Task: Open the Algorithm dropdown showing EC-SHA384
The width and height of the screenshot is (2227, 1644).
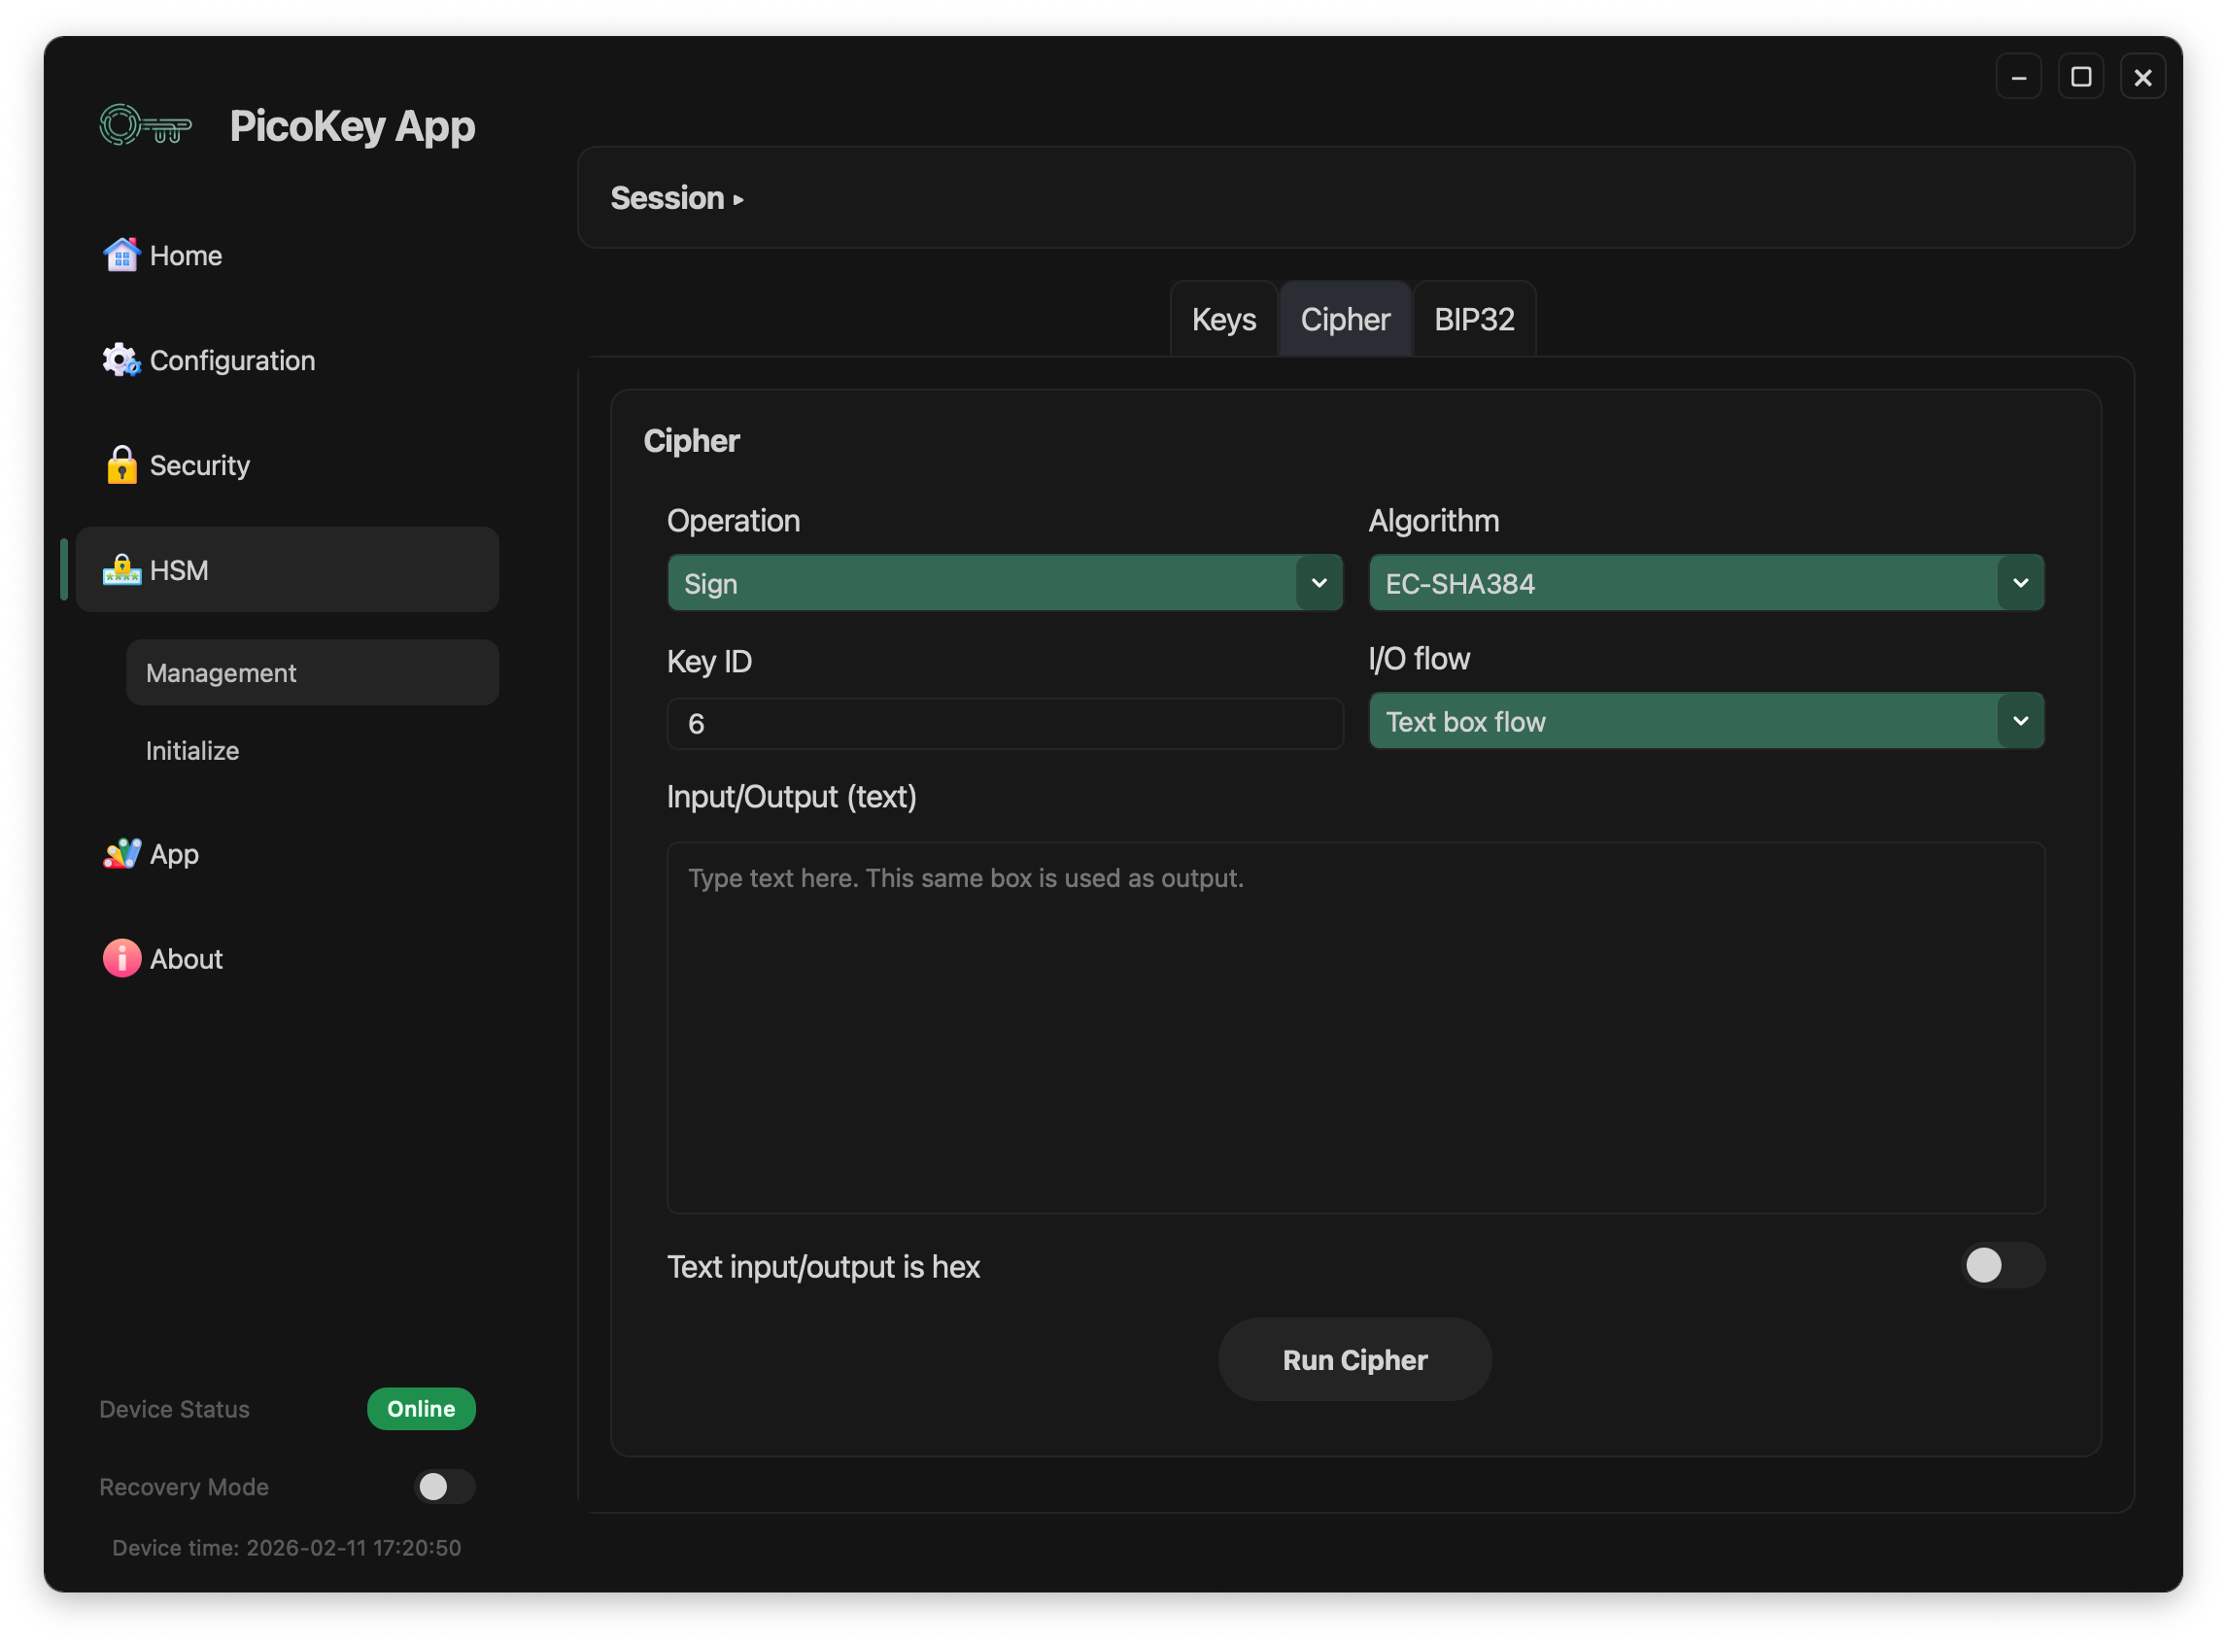Action: (1705, 583)
